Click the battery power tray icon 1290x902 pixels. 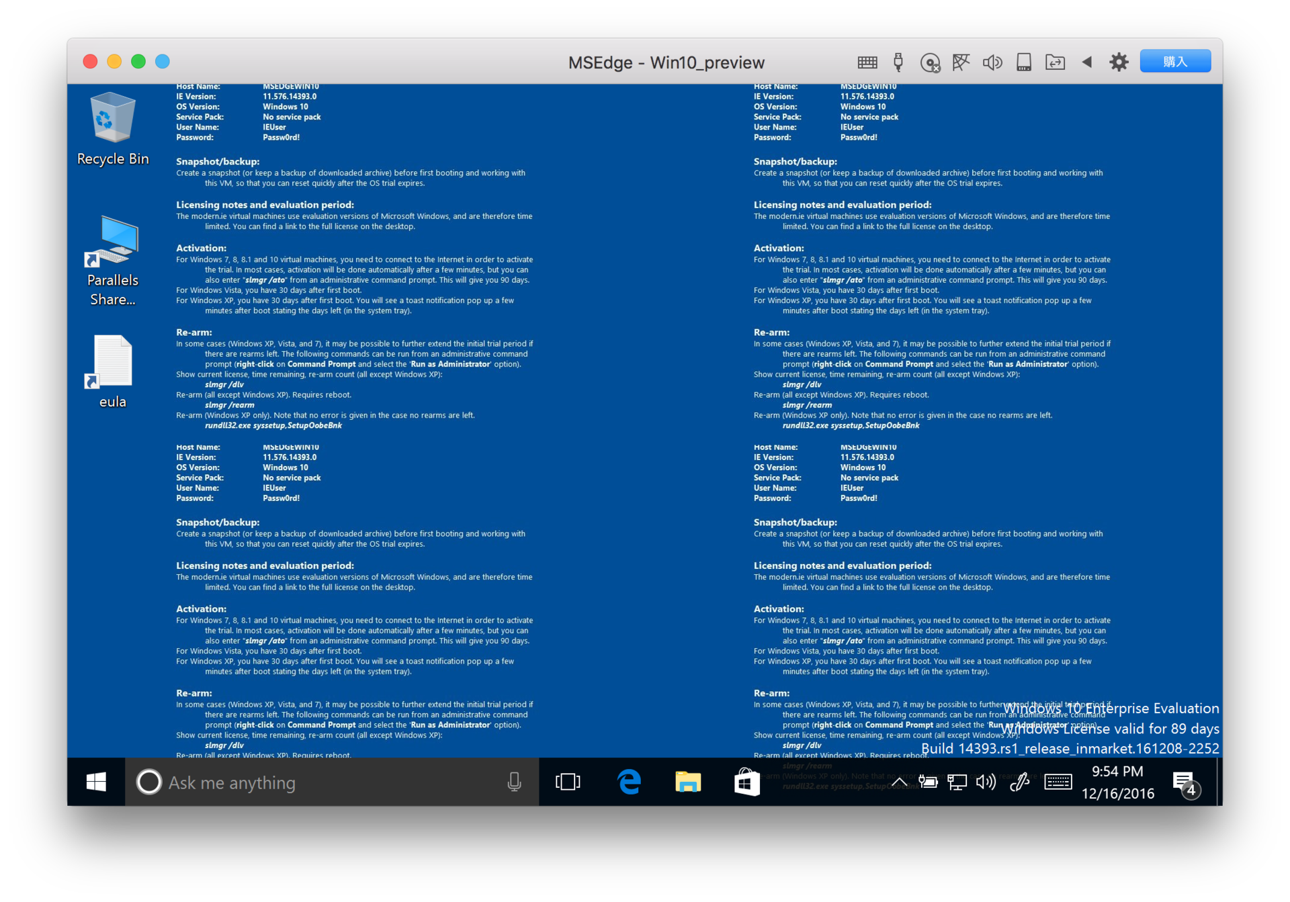(929, 782)
